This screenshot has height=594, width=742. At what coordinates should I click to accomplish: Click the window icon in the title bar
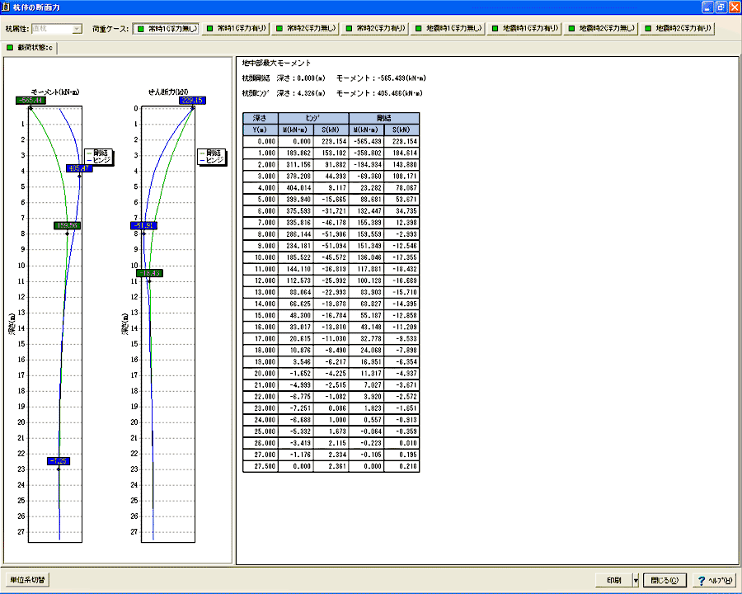[x=6, y=7]
